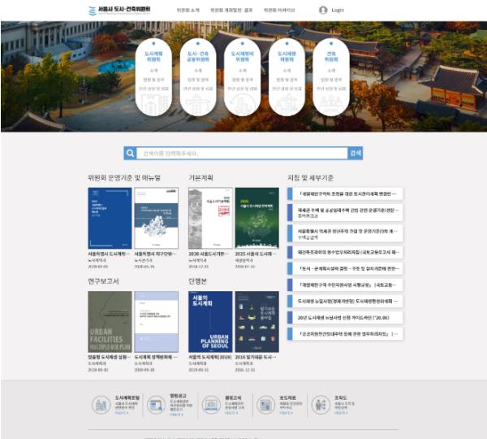Click the magnifier icon in search bar
Screen dimensions: 487x439
point(130,153)
